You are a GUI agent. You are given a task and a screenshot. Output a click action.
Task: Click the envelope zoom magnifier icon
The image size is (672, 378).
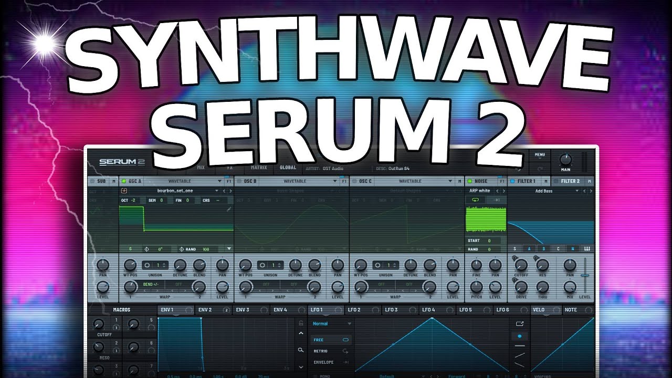301,350
